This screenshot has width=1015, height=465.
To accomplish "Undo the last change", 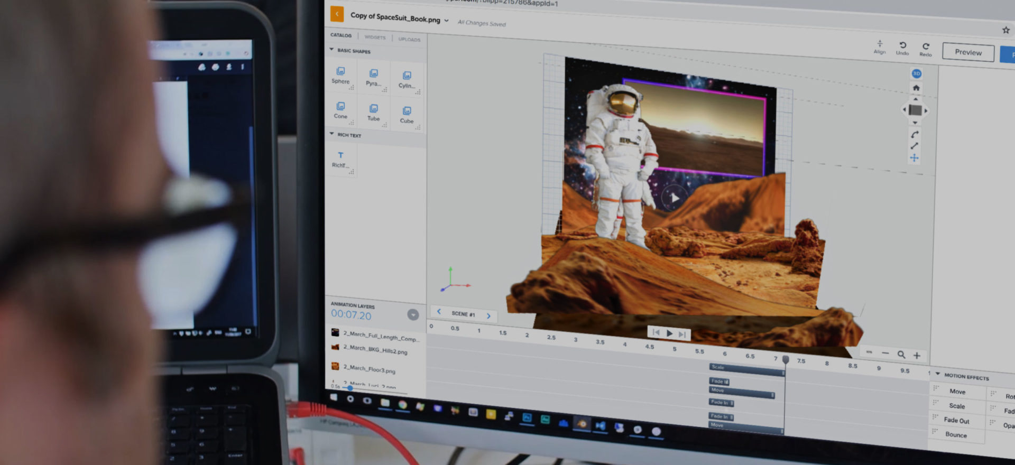I will click(902, 48).
